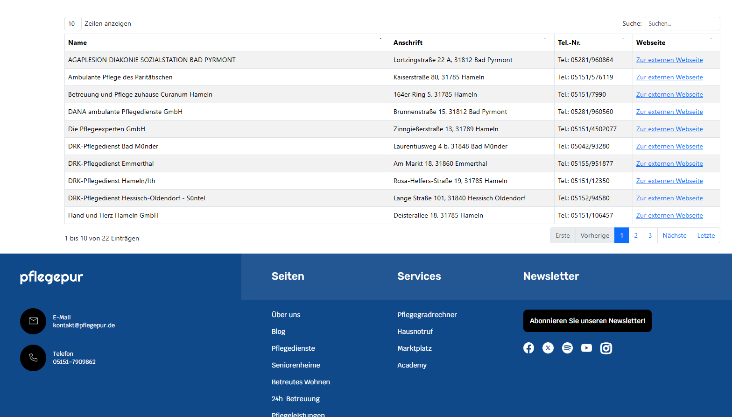Sort table by Name column arrow
The width and height of the screenshot is (732, 417).
coord(380,39)
